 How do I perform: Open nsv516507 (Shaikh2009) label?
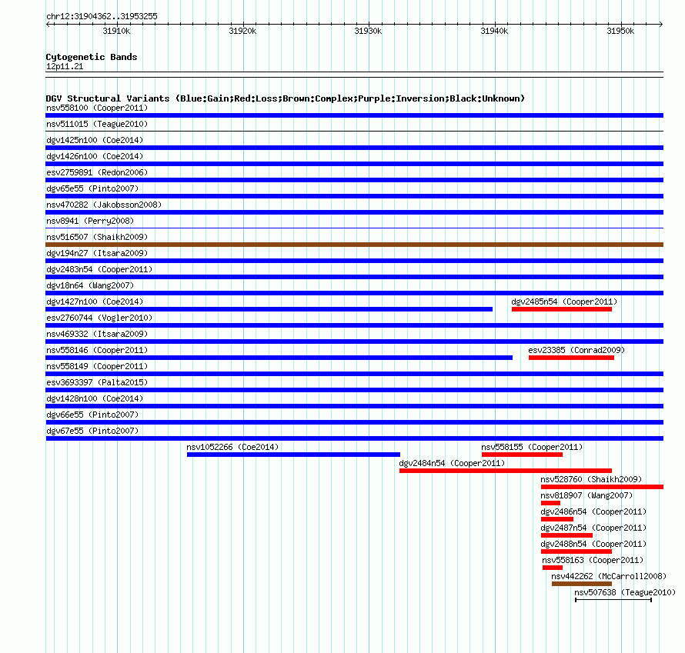pyautogui.click(x=97, y=237)
